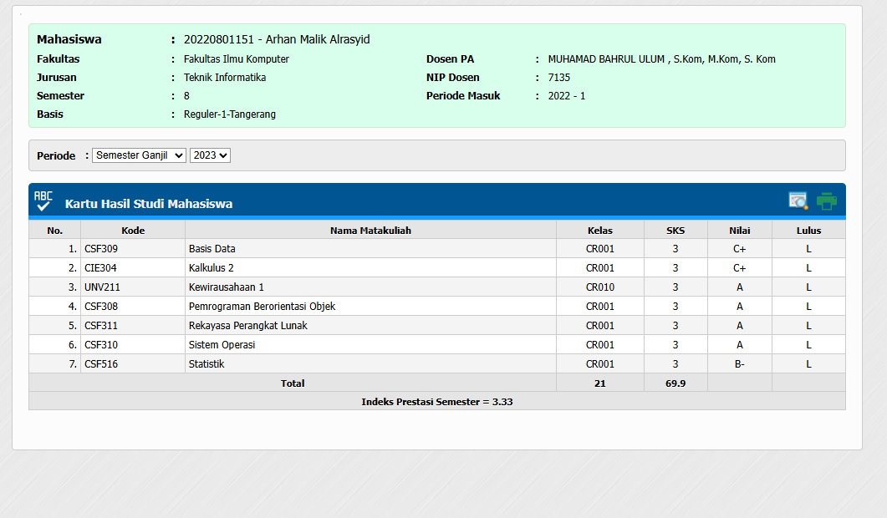
Task: Click the Nama Matakuliah column header
Action: coord(370,231)
